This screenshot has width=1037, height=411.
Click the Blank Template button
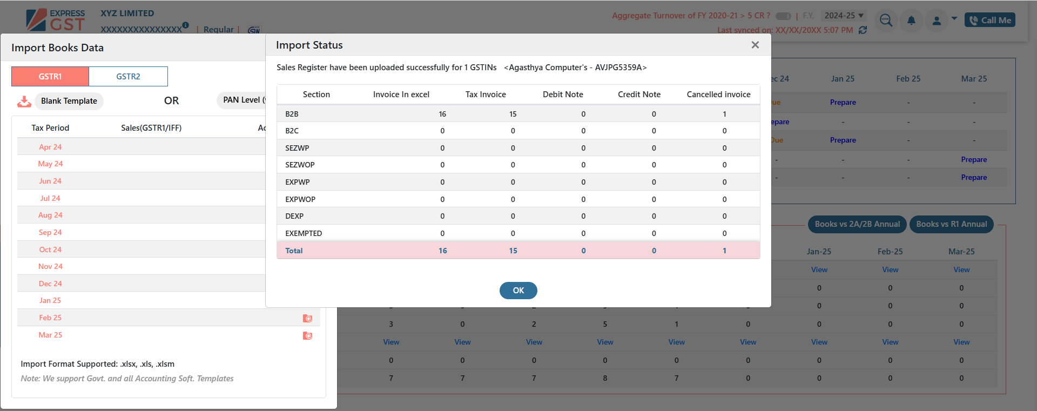[x=69, y=101]
